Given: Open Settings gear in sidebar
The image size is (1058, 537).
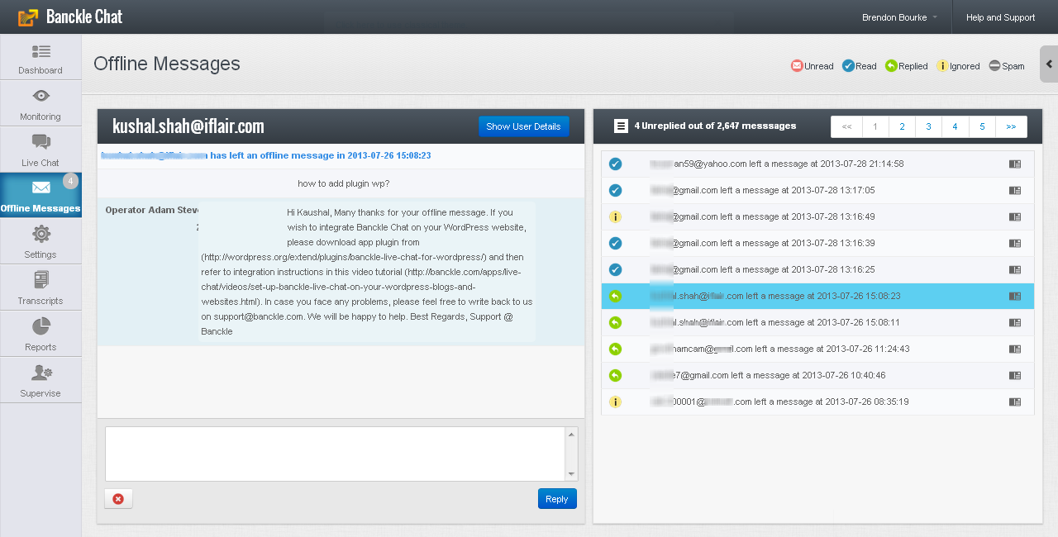Looking at the screenshot, I should pyautogui.click(x=41, y=234).
